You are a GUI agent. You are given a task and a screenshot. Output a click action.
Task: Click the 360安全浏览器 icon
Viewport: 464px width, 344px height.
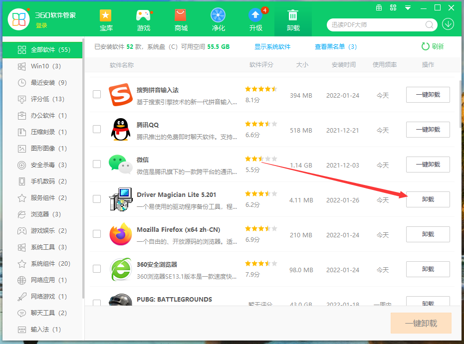[x=120, y=269]
